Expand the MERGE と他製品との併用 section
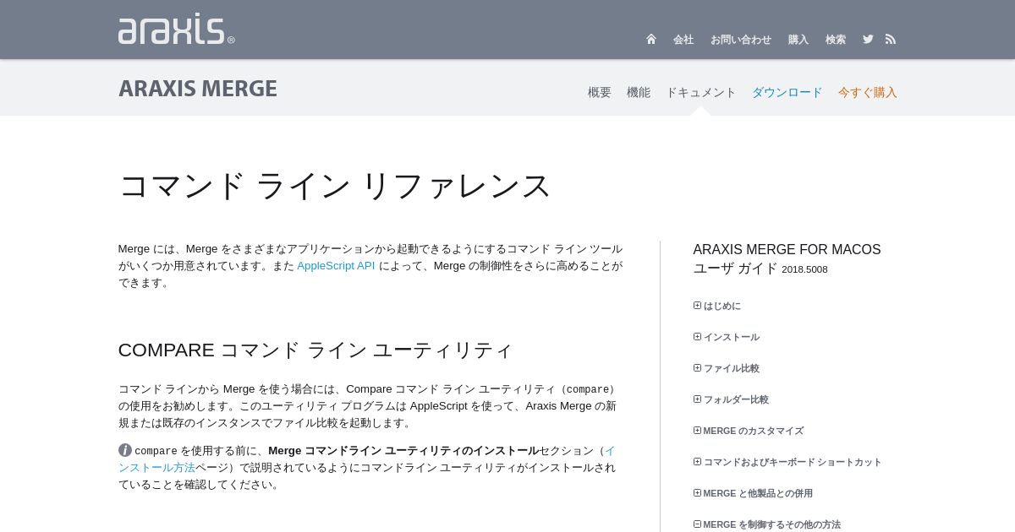The image size is (1015, 532). point(753,493)
